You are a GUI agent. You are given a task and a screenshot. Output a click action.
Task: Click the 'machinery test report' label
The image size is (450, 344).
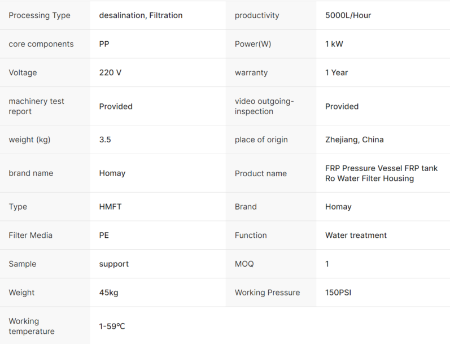click(37, 106)
